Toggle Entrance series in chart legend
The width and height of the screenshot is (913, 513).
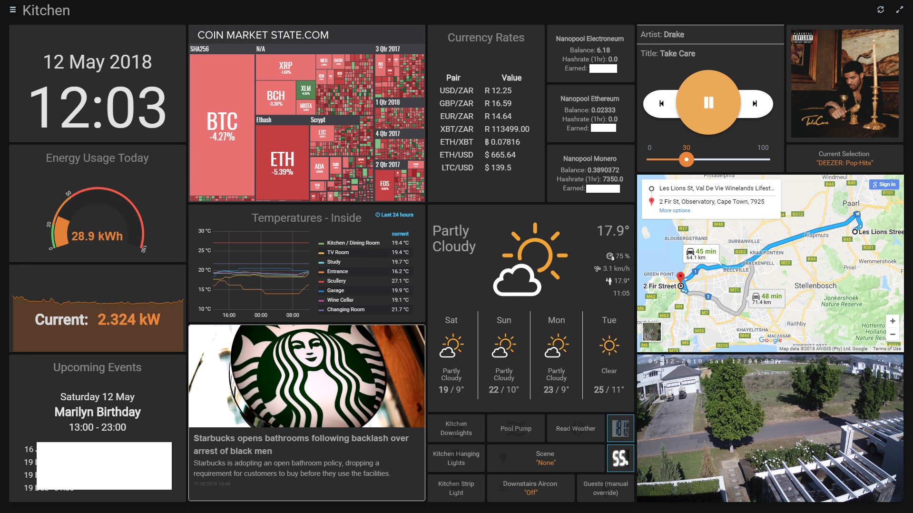pyautogui.click(x=337, y=271)
